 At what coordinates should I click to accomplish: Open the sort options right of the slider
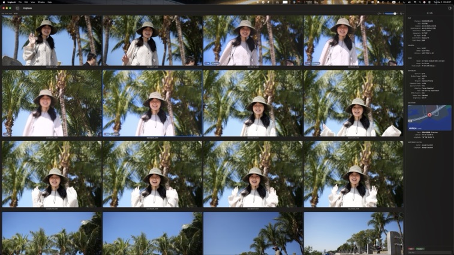[401, 13]
